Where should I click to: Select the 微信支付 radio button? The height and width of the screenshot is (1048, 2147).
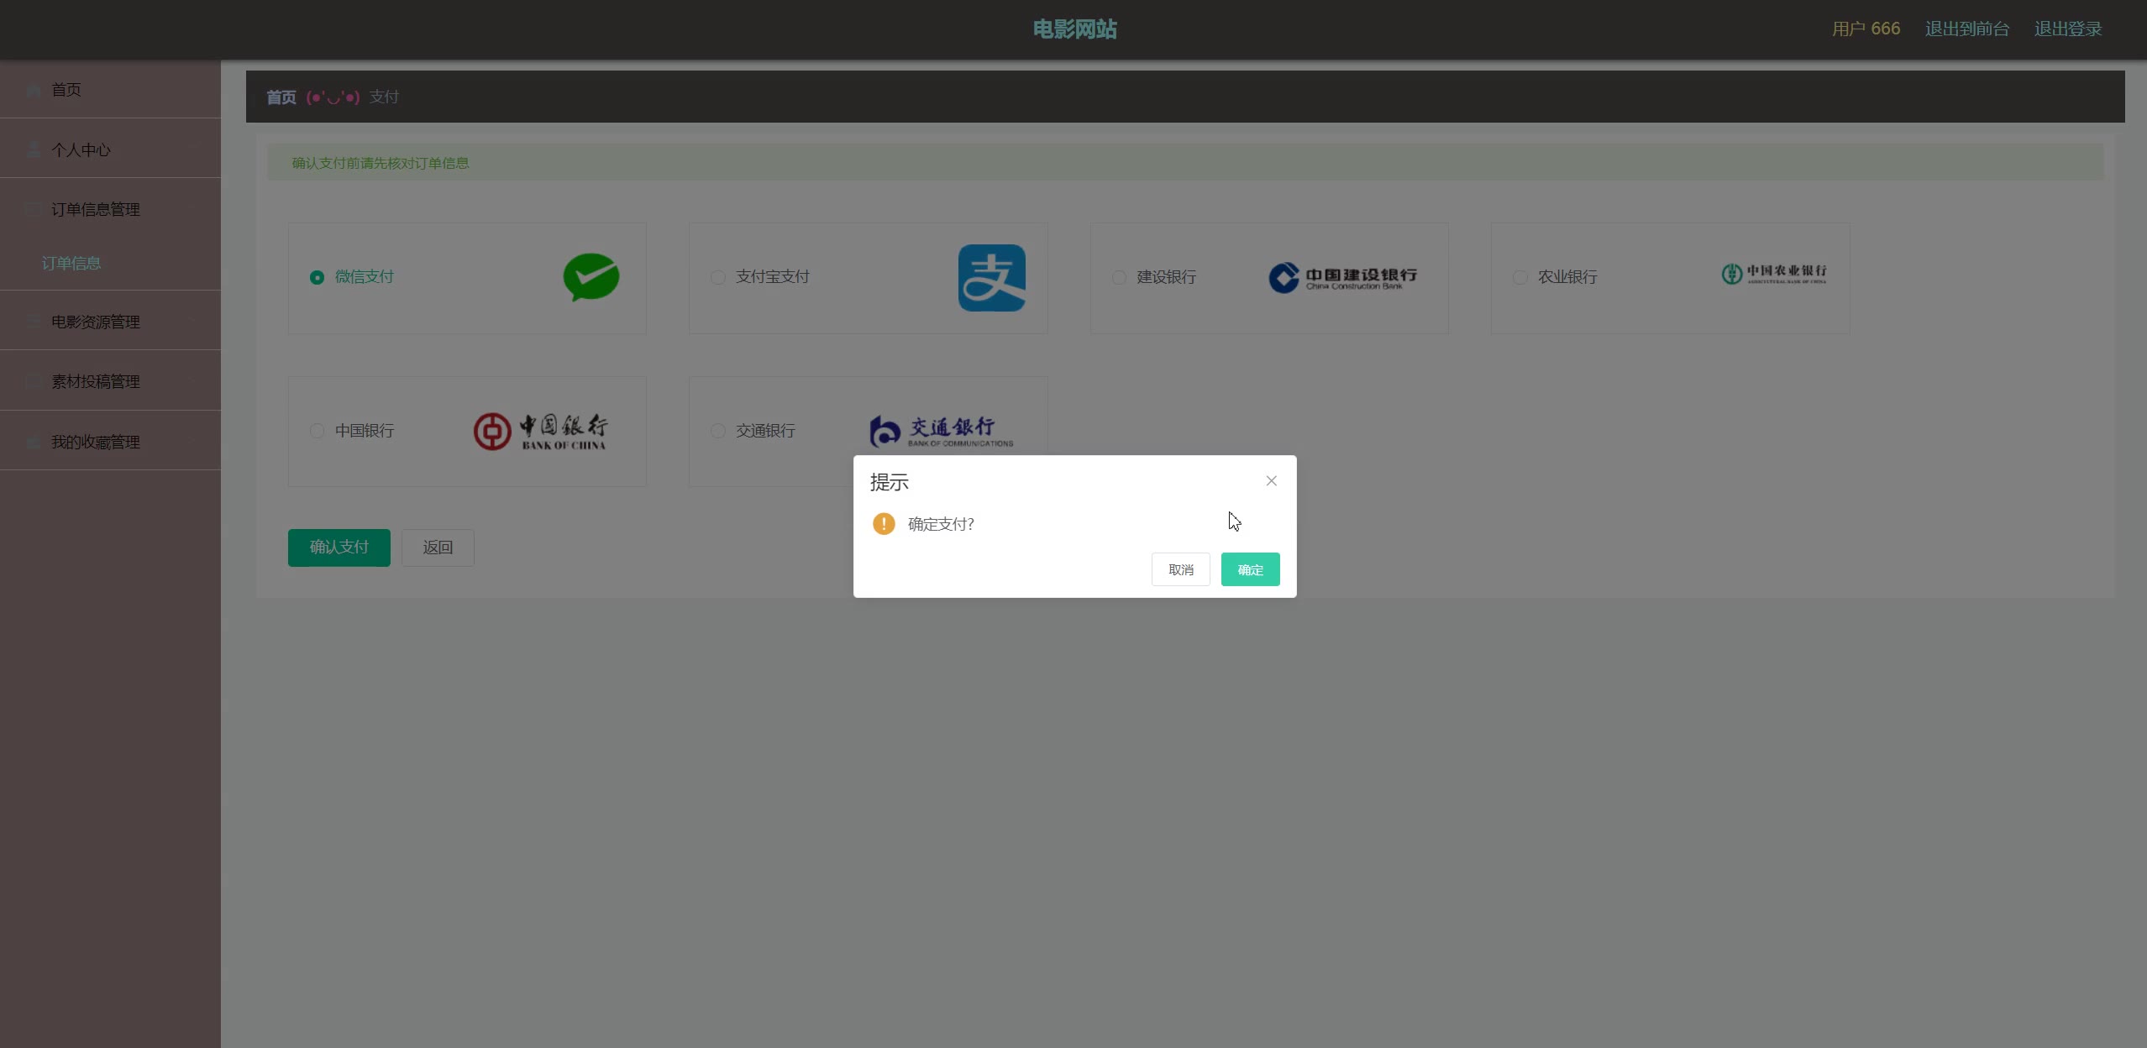point(317,277)
